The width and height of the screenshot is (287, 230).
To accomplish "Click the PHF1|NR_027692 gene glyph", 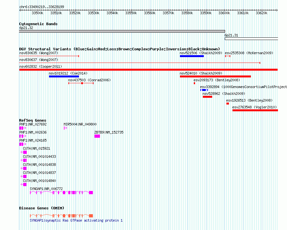I will 23,128.
